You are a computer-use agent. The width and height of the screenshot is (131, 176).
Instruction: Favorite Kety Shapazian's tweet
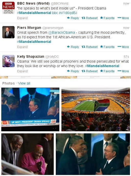107,71
